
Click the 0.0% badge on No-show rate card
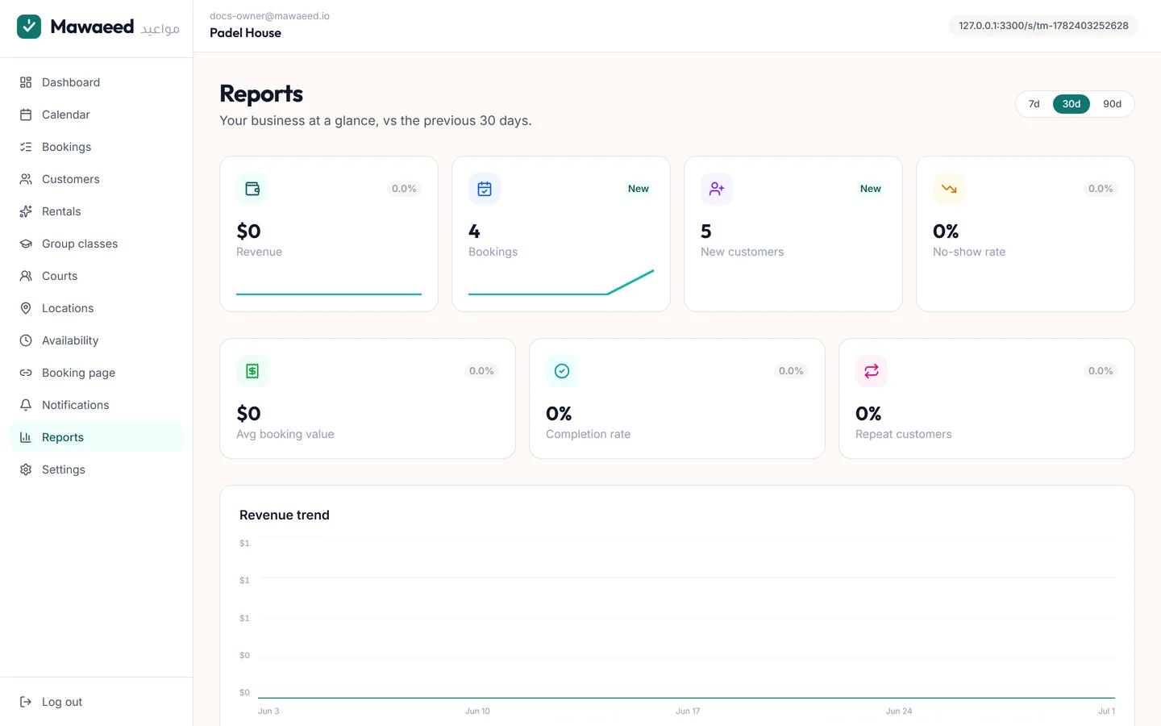coord(1101,189)
